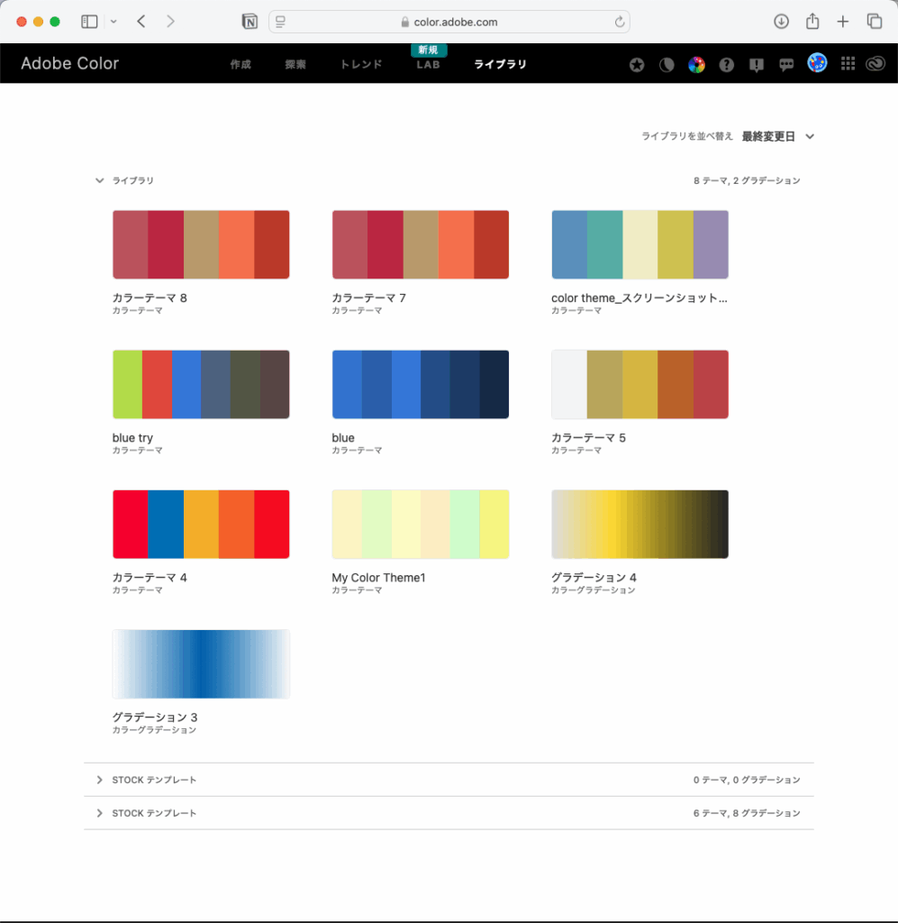Click the Adobe Color logo link
This screenshot has width=898, height=923.
(x=70, y=63)
